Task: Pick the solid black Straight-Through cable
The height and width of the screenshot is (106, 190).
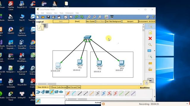Action: tap(80, 93)
